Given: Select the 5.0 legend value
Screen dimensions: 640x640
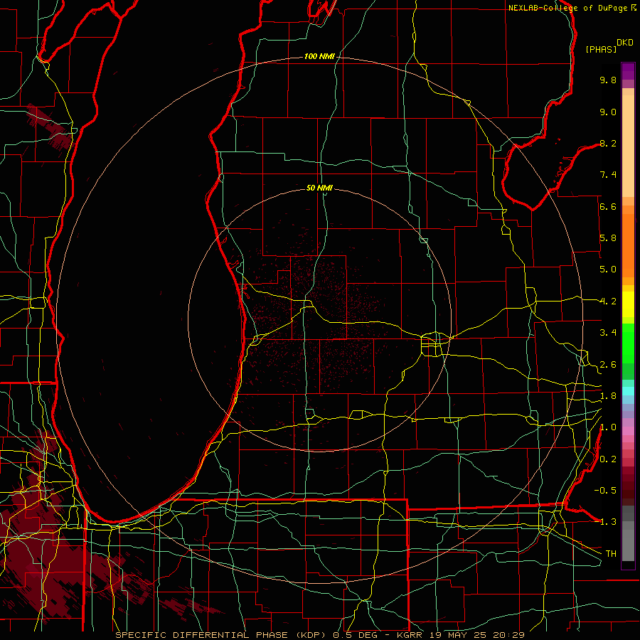Looking at the screenshot, I should click(608, 270).
